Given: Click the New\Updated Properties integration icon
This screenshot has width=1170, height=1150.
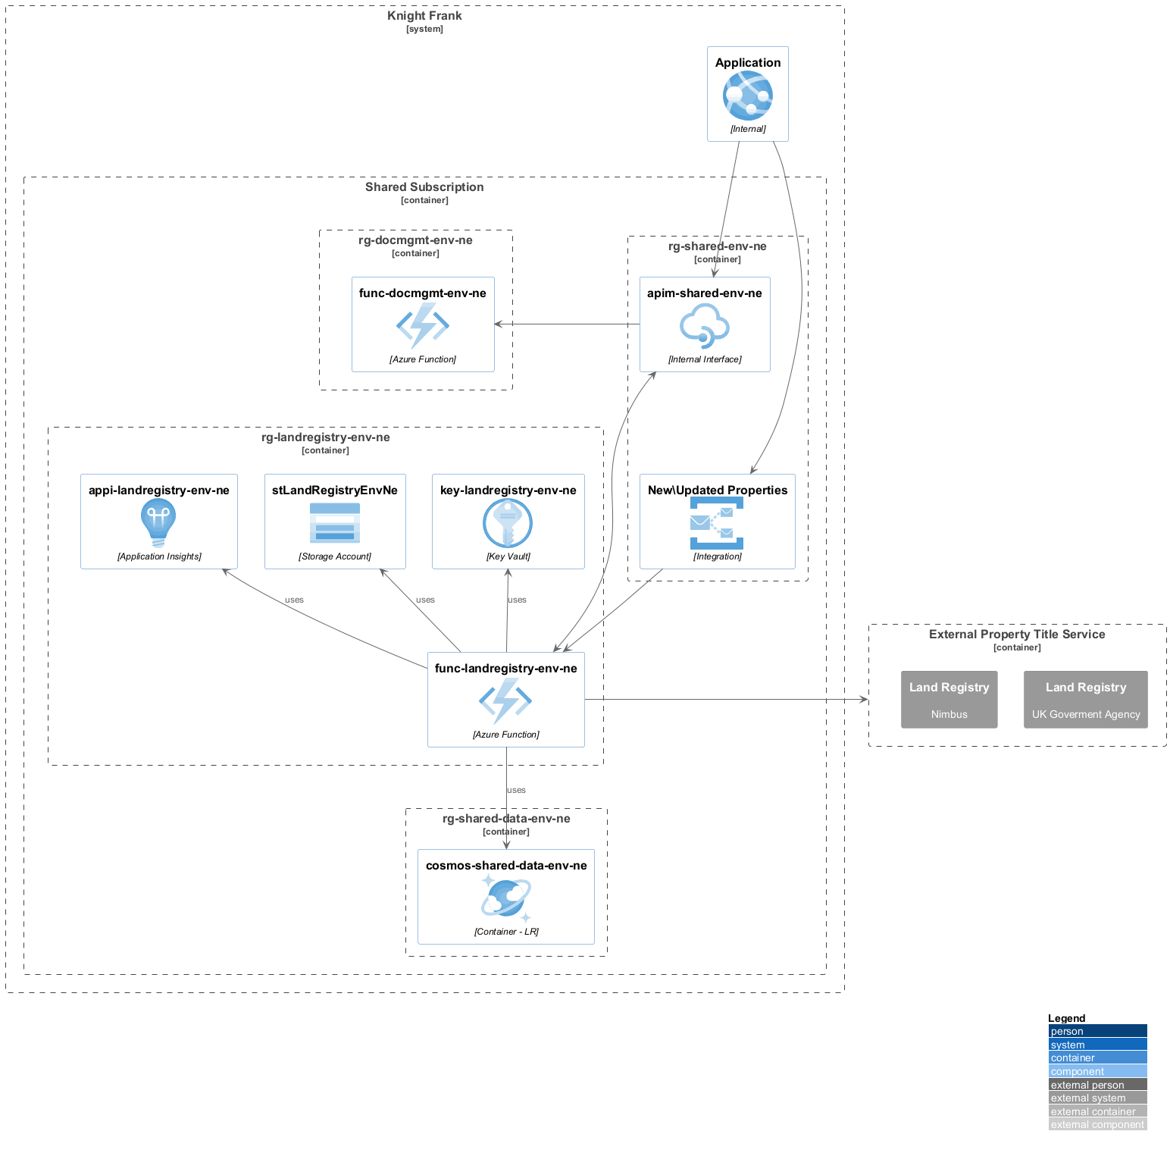Looking at the screenshot, I should pos(717,523).
